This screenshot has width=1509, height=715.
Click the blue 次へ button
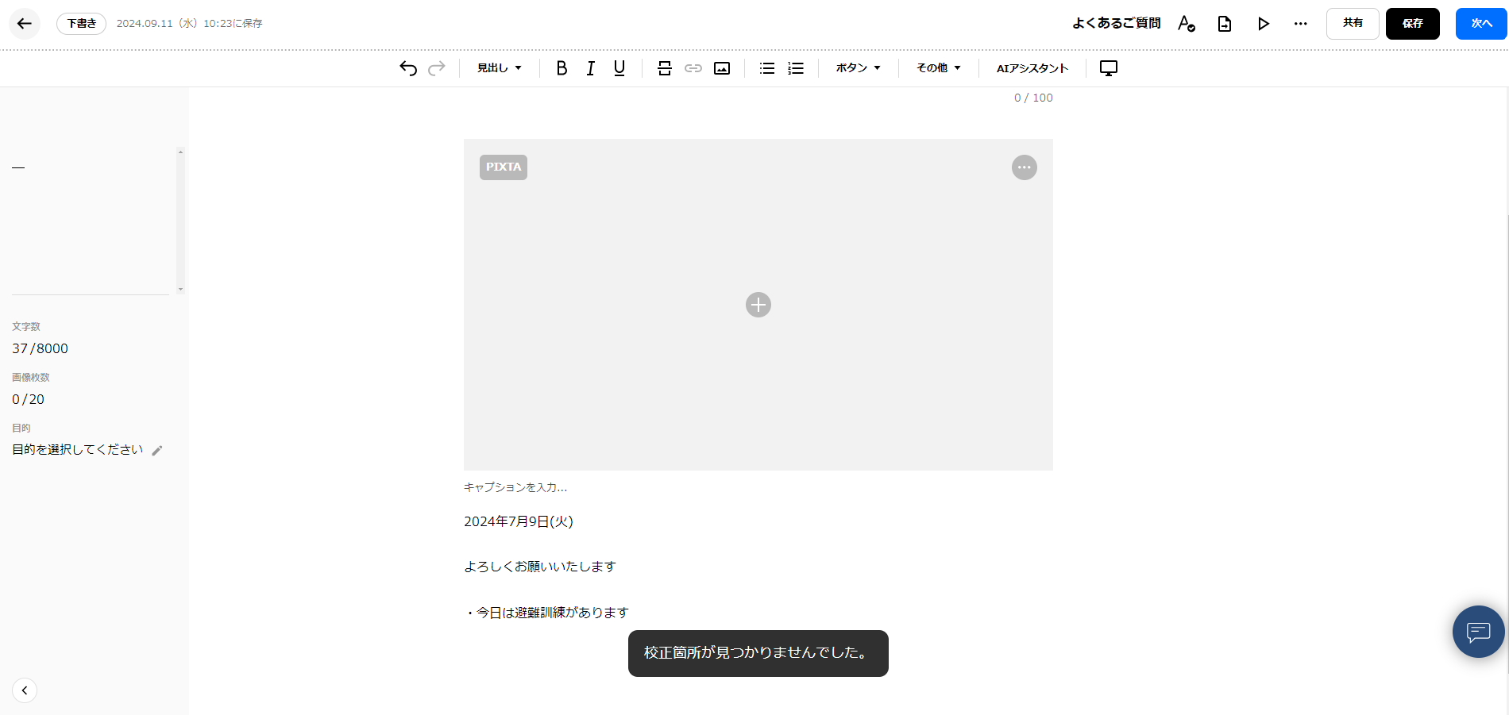(1480, 24)
